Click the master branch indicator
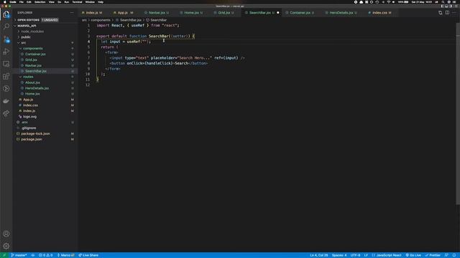460x258 pixels. 19,255
